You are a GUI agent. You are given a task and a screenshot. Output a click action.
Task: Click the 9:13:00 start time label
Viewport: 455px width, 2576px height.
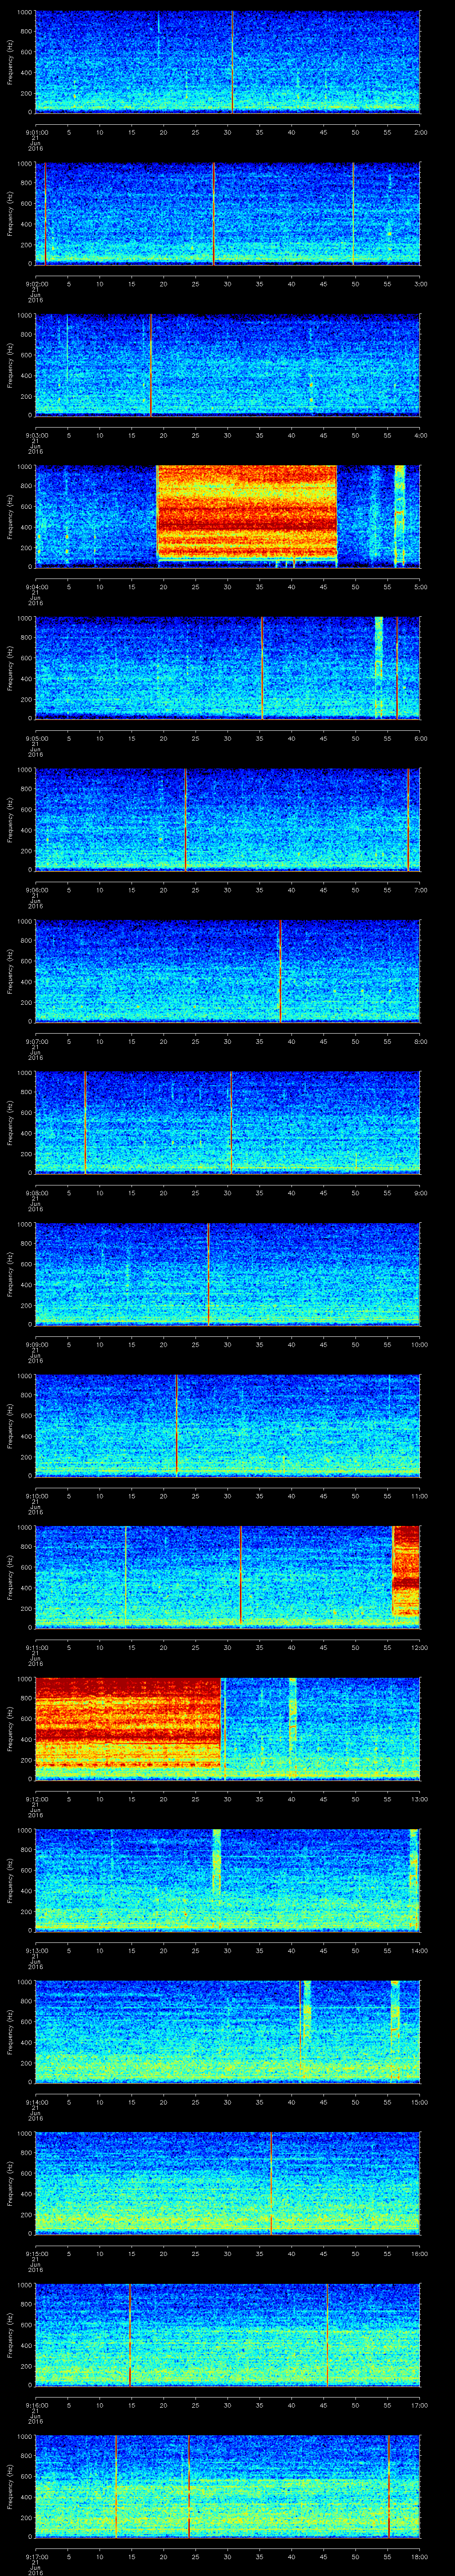click(36, 1950)
